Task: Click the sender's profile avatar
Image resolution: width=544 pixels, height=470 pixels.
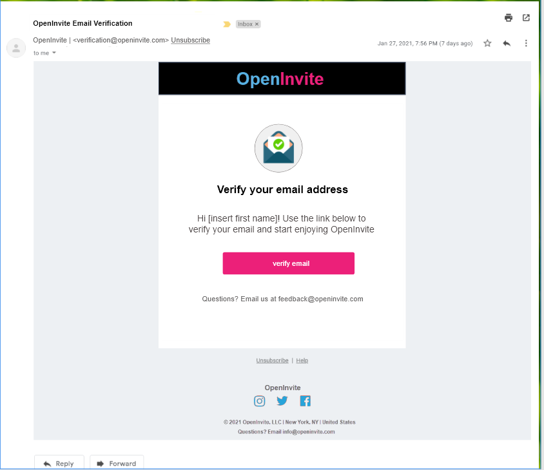Action: (15, 48)
